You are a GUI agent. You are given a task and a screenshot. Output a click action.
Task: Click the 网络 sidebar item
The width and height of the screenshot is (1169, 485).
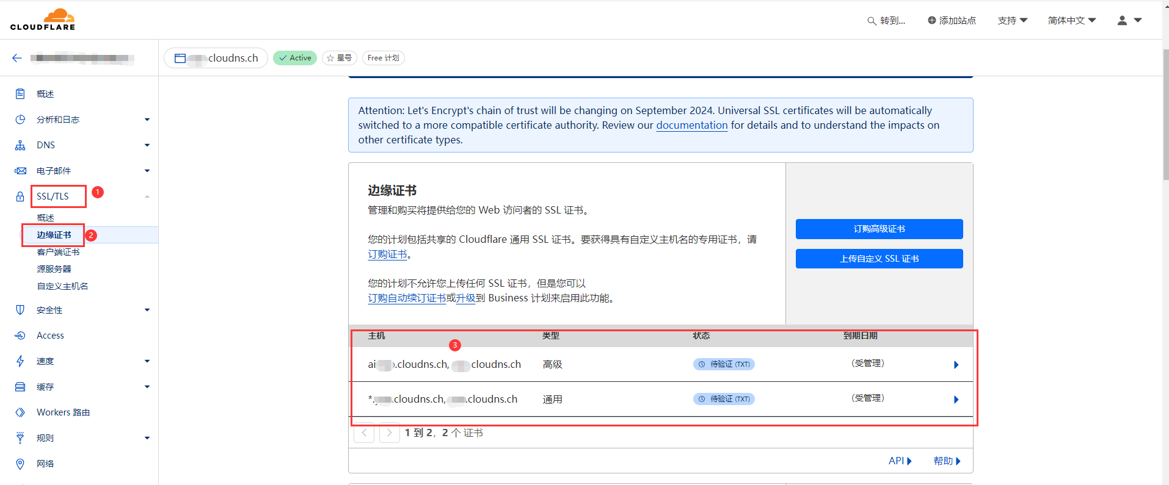pos(45,464)
